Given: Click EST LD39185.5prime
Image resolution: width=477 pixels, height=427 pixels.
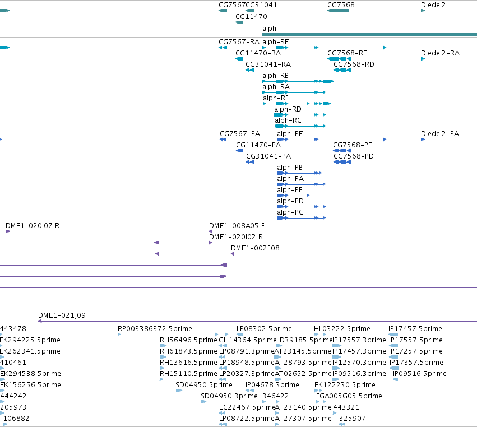Looking at the screenshot, I should (x=279, y=346).
